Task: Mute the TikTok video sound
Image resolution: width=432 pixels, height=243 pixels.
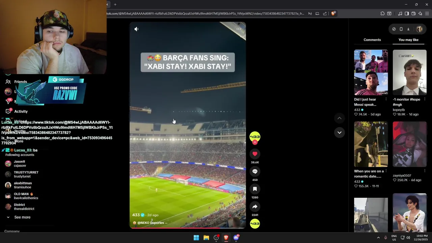Action: point(136,29)
